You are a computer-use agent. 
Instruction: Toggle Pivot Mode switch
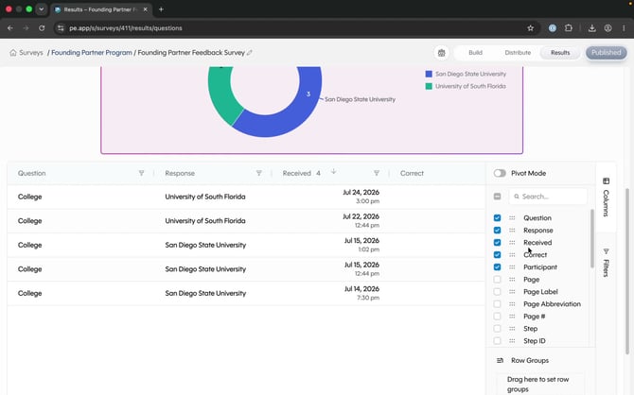[500, 173]
